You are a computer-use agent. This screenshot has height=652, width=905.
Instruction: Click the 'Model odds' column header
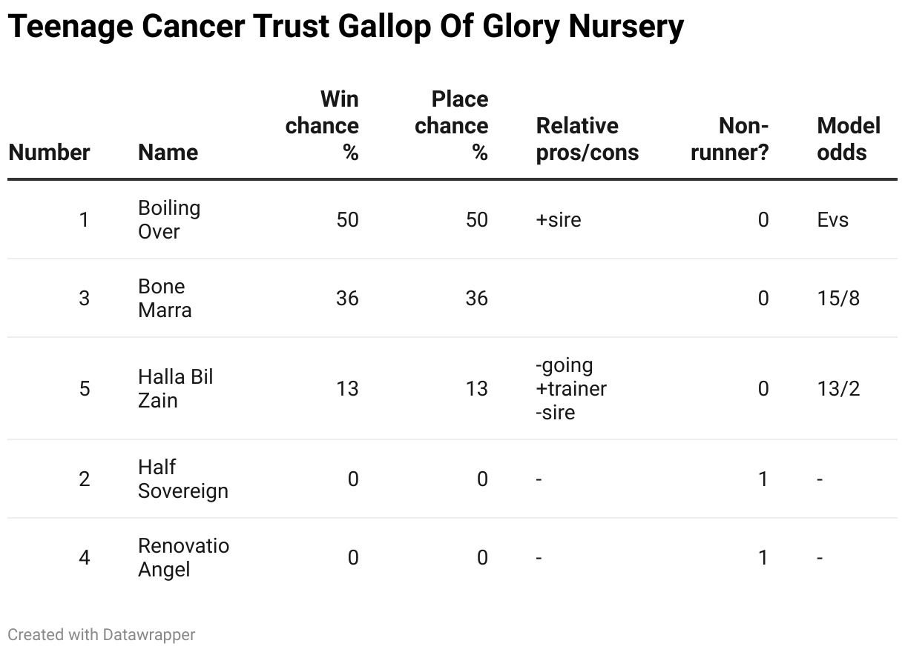(x=848, y=139)
